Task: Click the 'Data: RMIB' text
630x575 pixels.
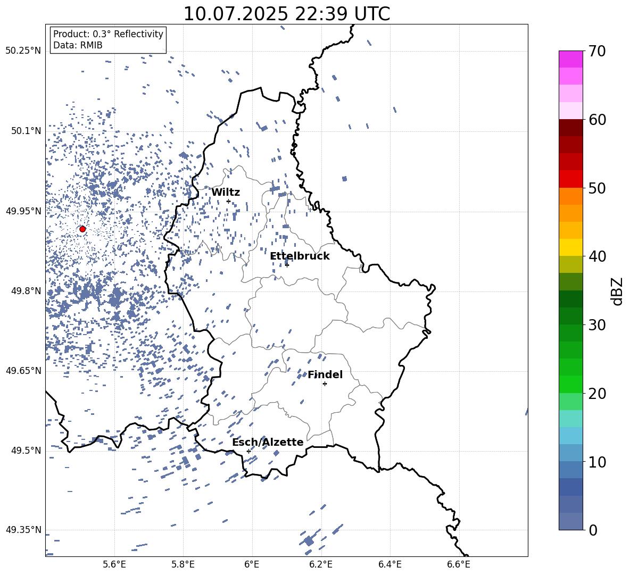Action: click(x=78, y=45)
